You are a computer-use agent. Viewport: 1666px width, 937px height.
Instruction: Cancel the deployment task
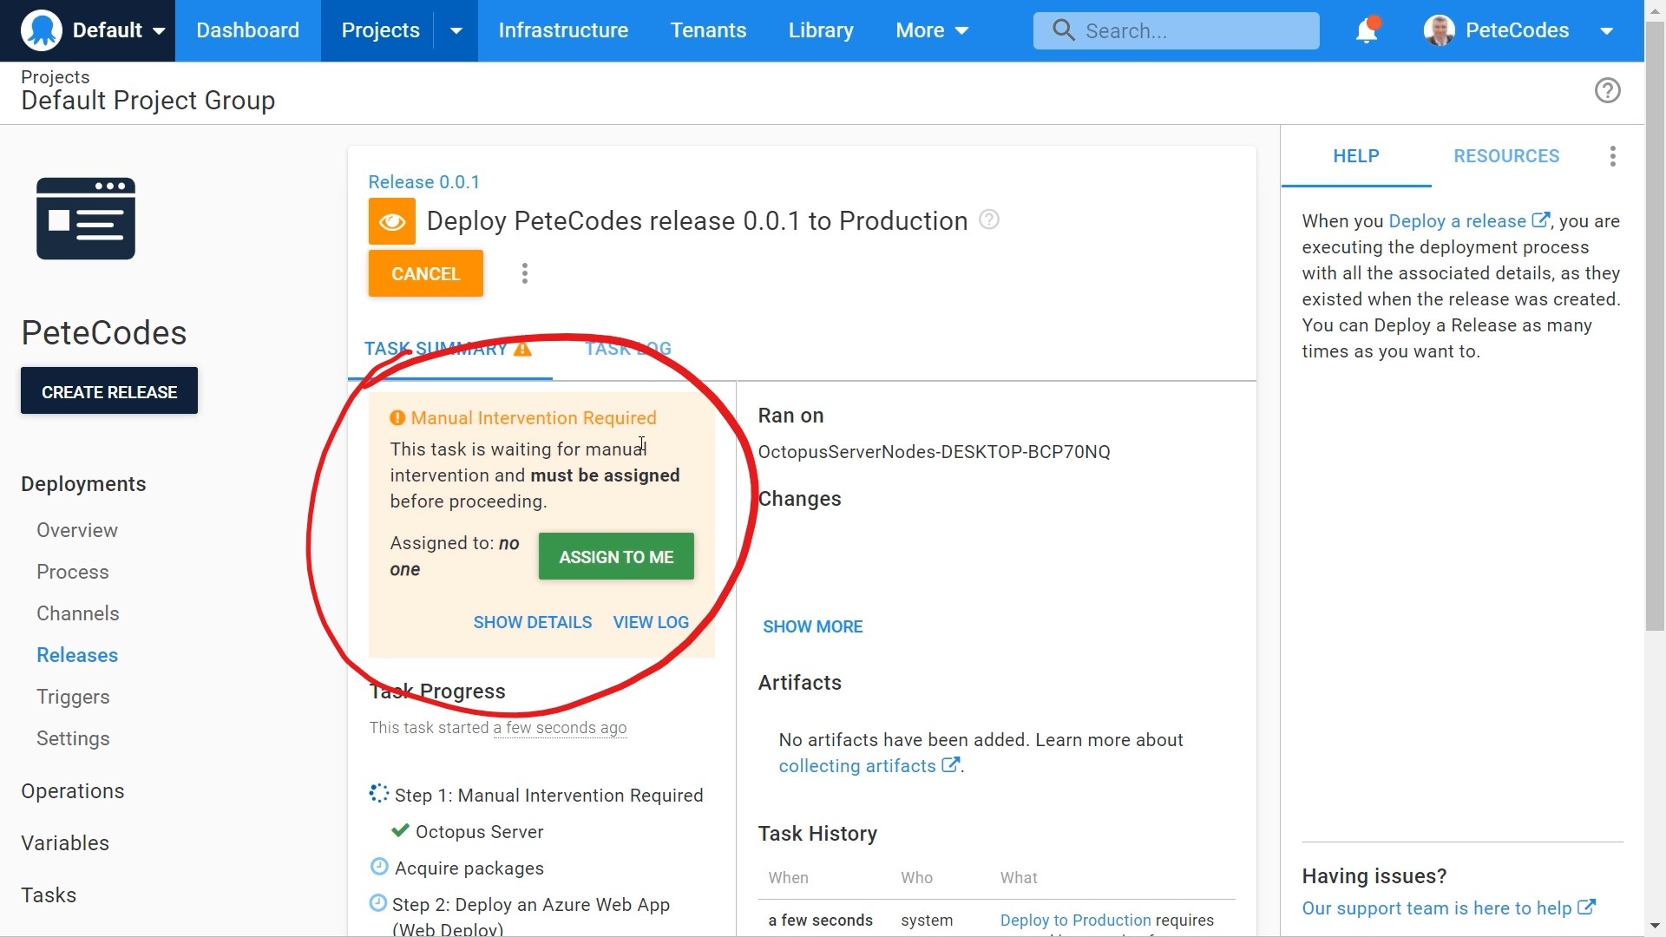coord(425,273)
